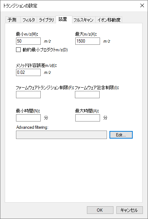The width and height of the screenshot is (148, 219).
Task: Open Advanced filtering Edit... dialog
Action: pyautogui.click(x=121, y=135)
